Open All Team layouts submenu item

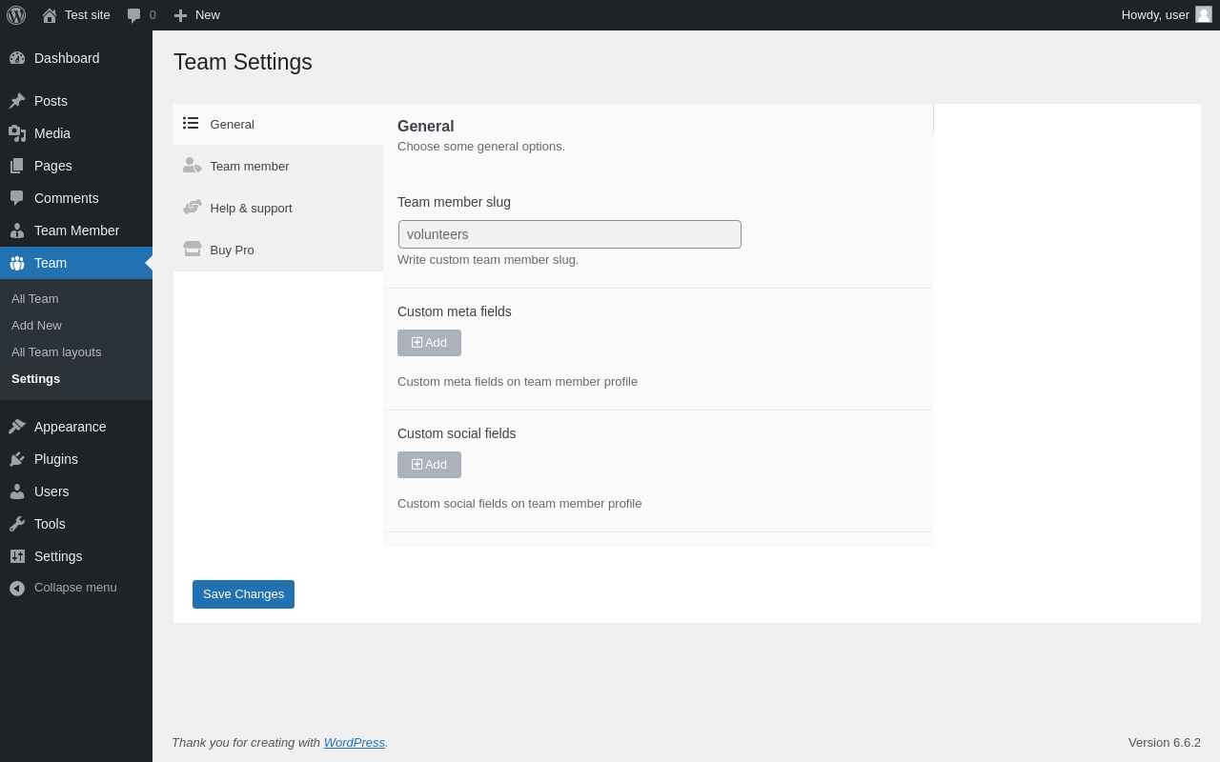click(56, 352)
